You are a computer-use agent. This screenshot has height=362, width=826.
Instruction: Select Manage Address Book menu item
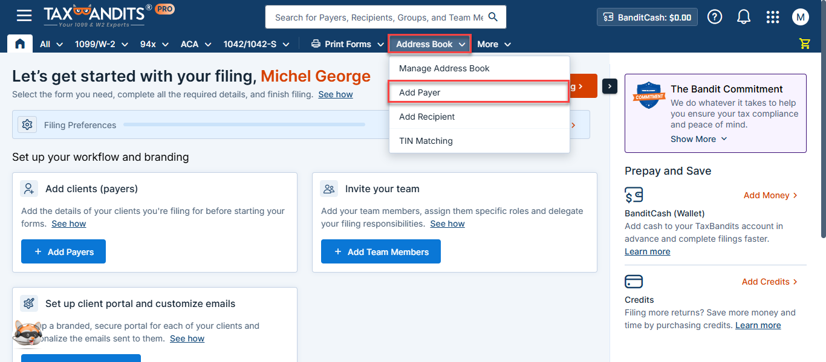[x=480, y=68]
